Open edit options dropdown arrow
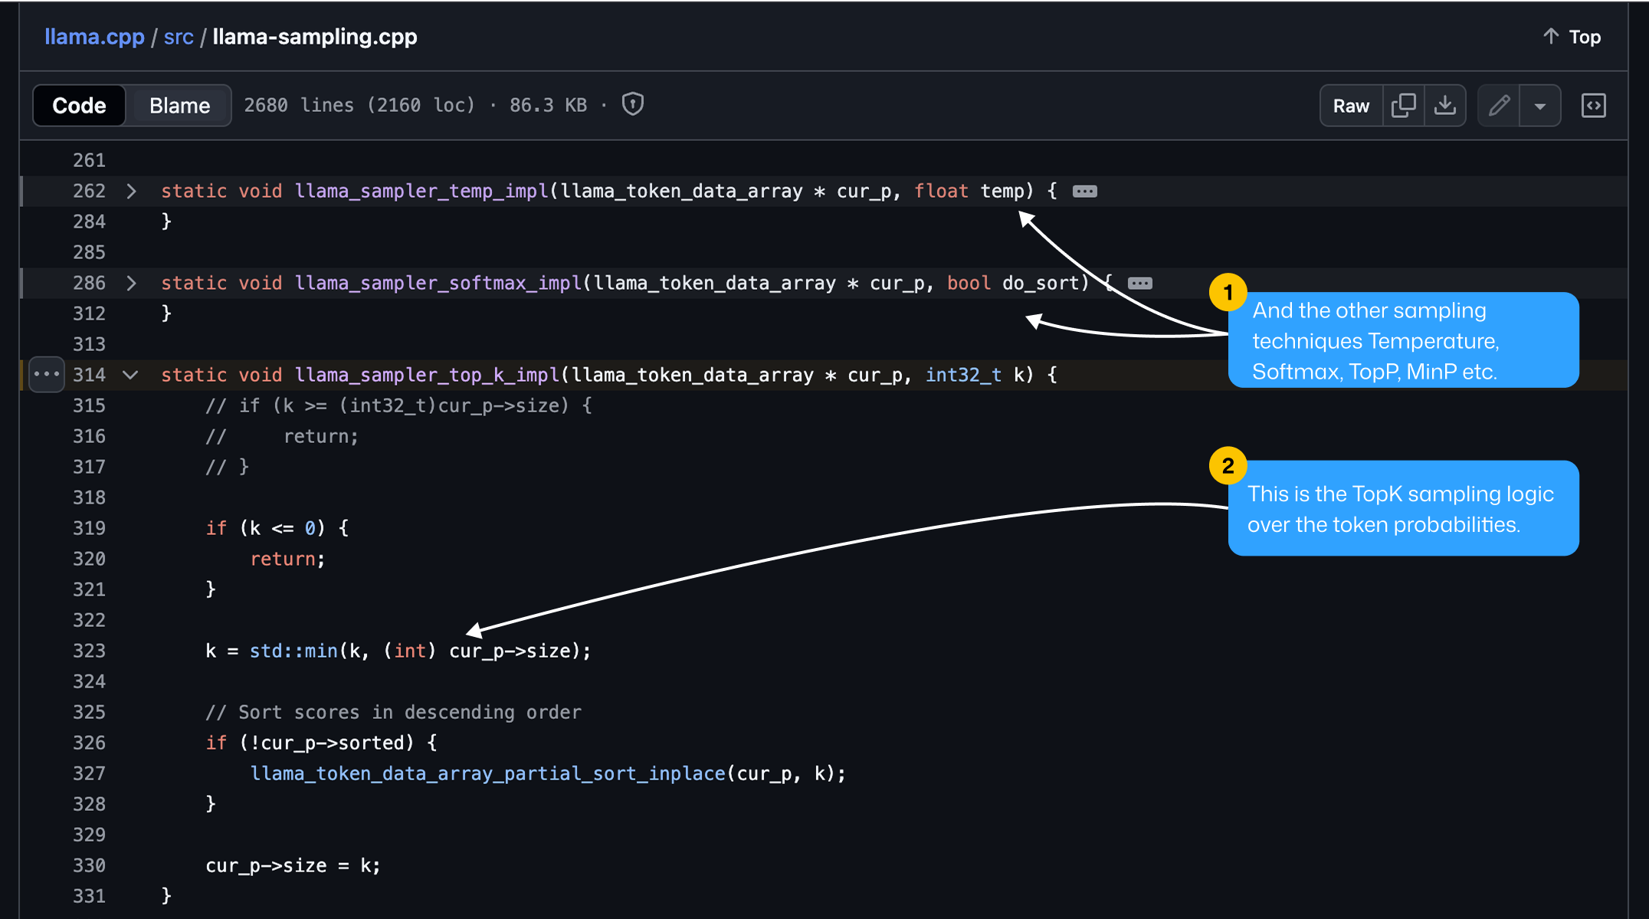The width and height of the screenshot is (1649, 919). pos(1539,105)
